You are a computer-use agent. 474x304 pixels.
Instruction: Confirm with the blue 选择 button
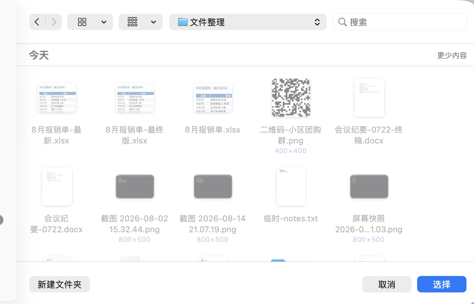pos(442,284)
